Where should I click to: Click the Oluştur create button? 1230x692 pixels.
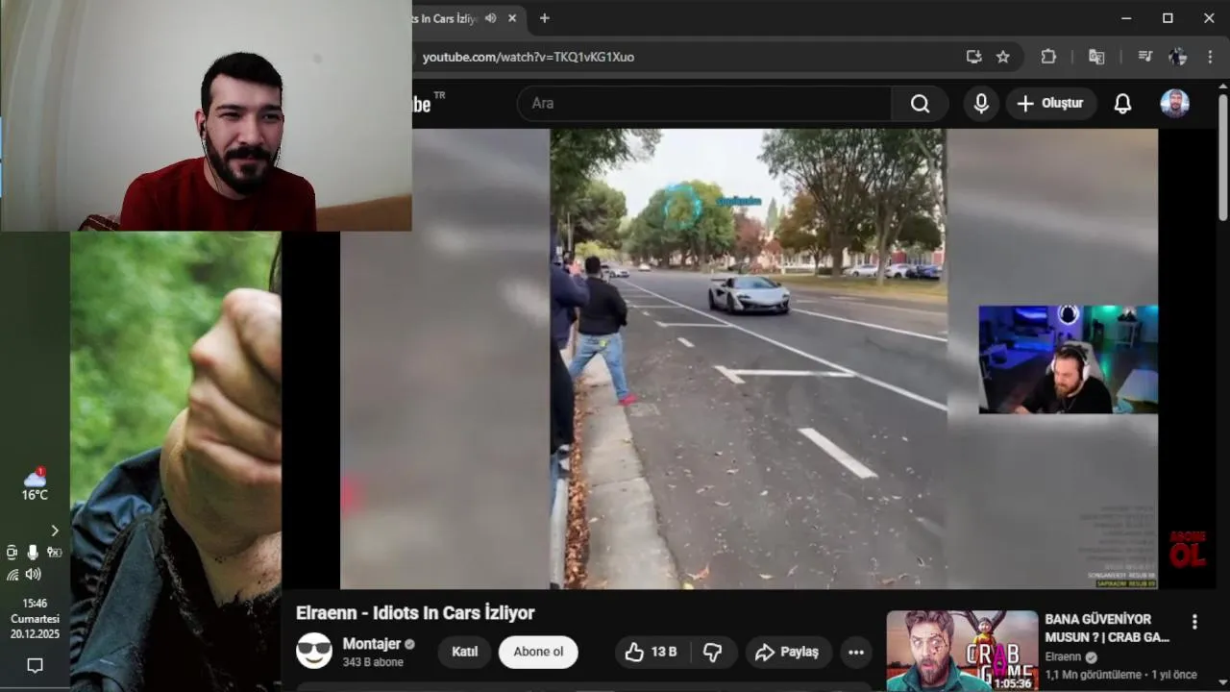(x=1051, y=104)
